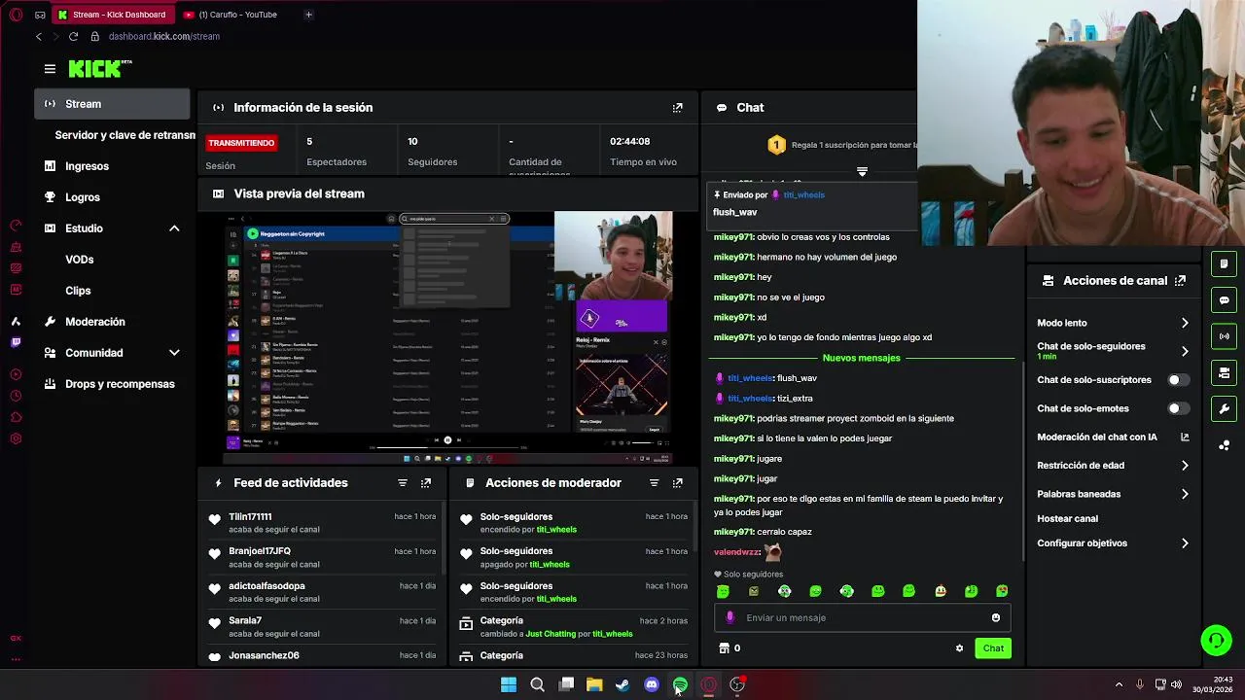Click Hostear canal

click(1067, 519)
